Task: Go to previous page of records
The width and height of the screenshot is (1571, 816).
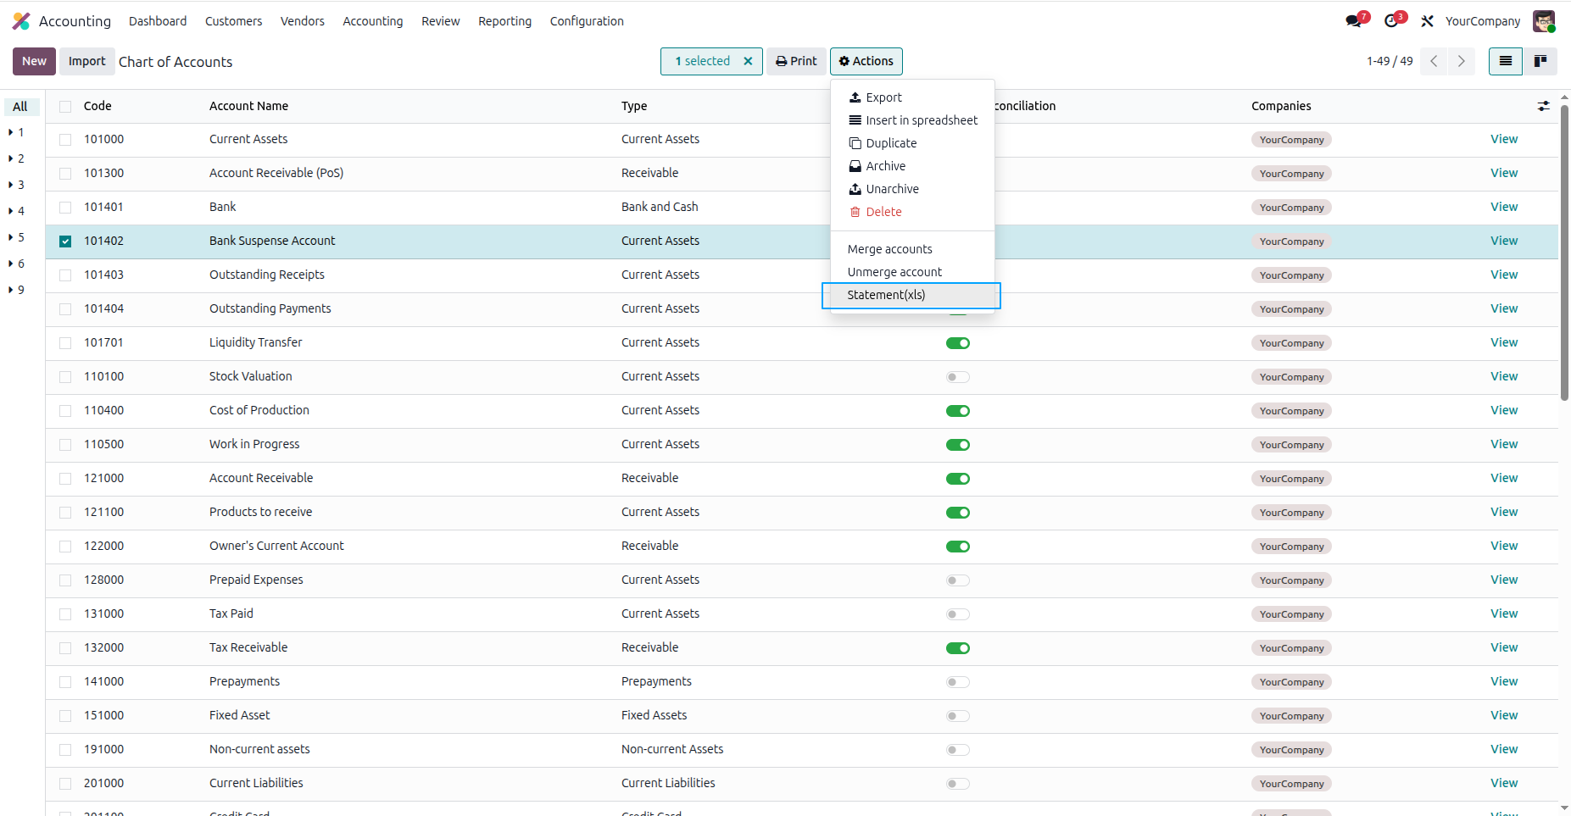Action: pyautogui.click(x=1434, y=61)
